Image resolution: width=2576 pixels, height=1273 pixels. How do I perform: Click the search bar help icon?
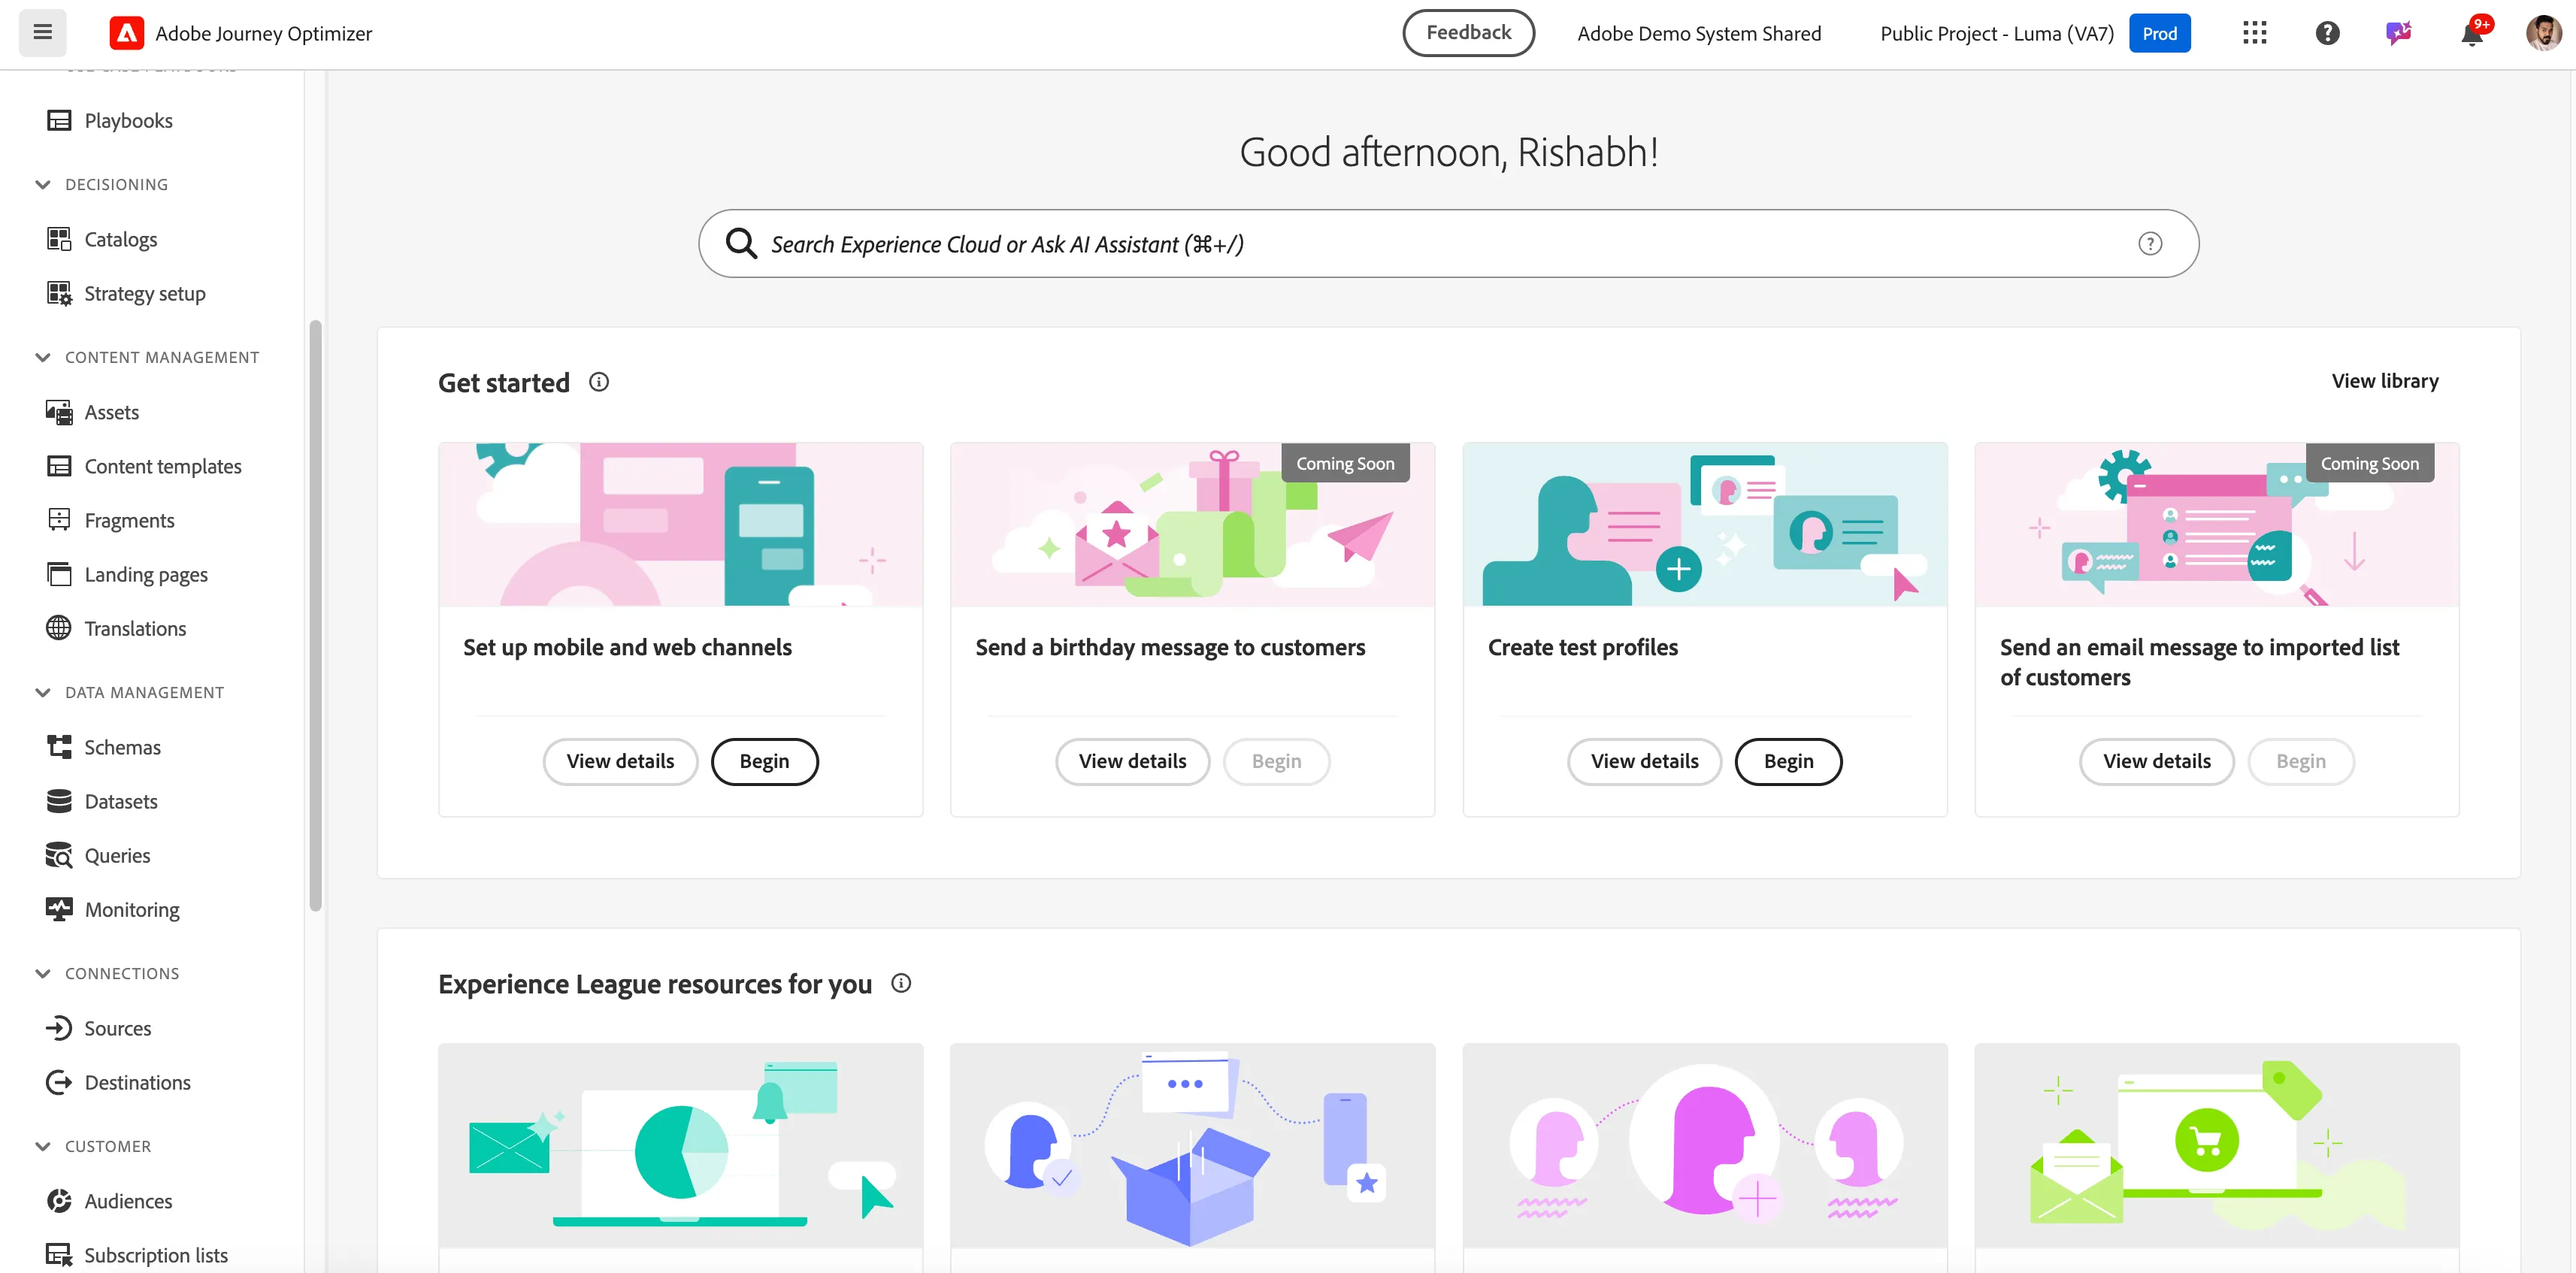coord(2150,244)
